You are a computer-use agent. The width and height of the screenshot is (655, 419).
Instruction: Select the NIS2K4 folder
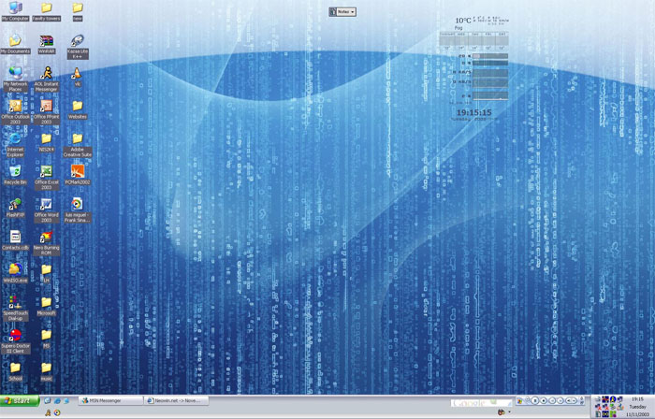tap(47, 142)
